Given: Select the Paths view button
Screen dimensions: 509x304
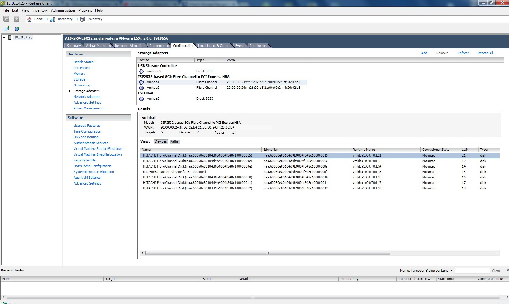Looking at the screenshot, I should coord(175,142).
